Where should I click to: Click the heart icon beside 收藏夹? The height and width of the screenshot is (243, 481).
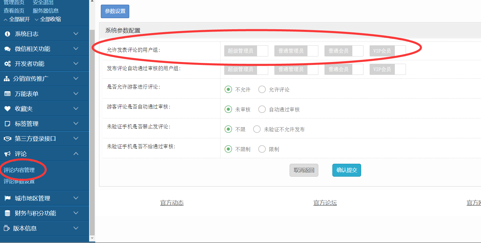[8, 109]
